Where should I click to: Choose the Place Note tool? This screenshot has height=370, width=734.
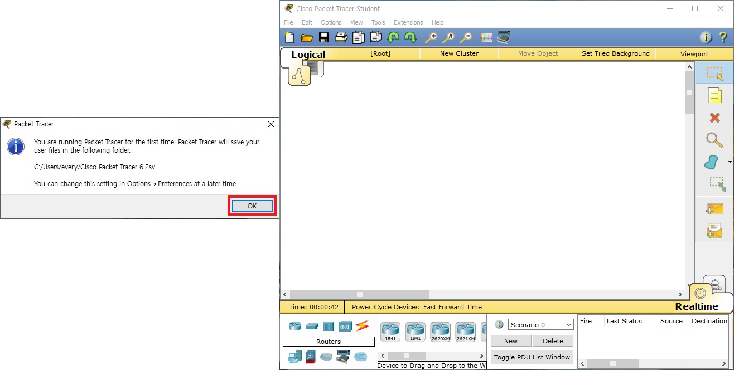714,95
